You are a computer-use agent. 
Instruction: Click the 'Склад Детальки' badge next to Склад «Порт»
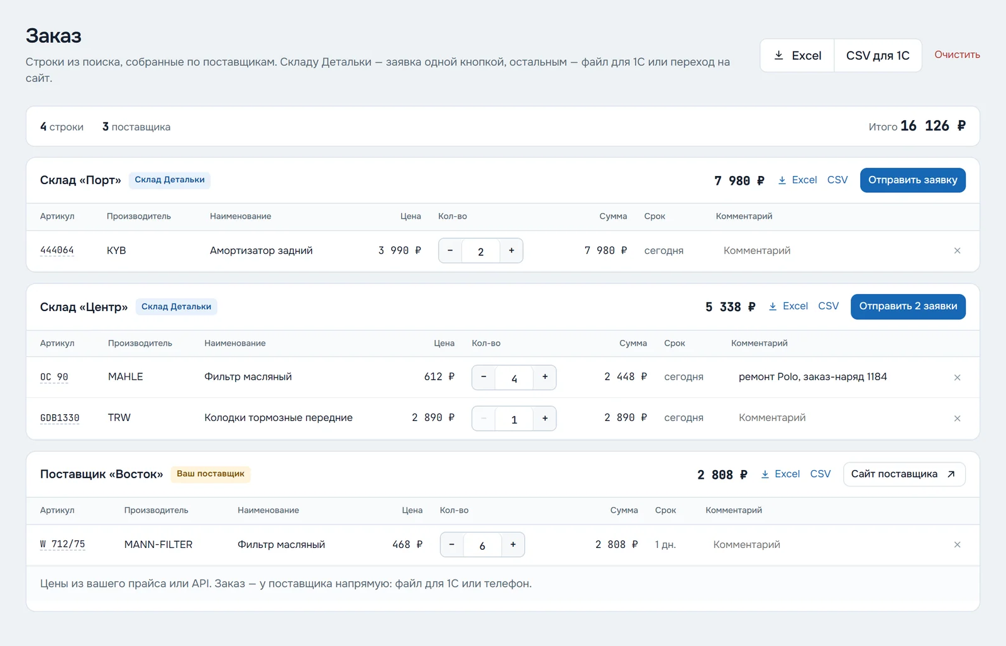click(170, 180)
